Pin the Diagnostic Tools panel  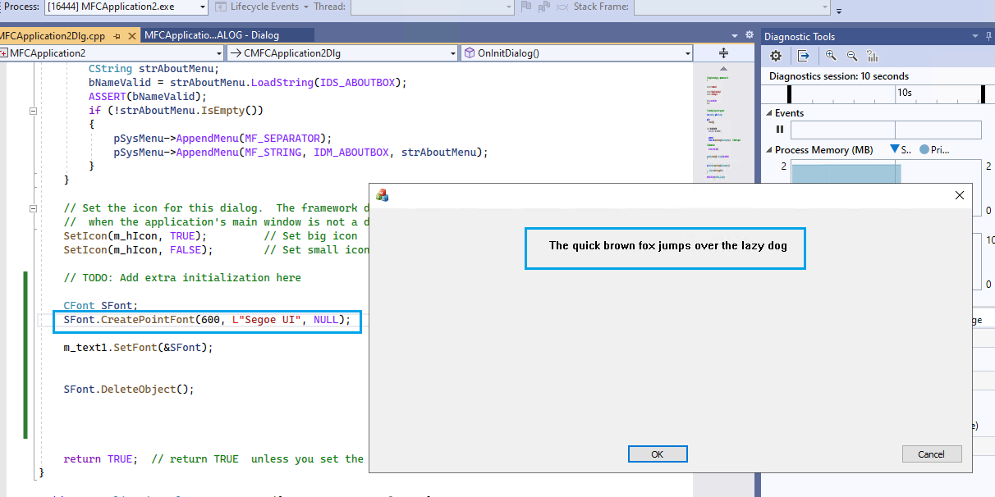click(989, 36)
